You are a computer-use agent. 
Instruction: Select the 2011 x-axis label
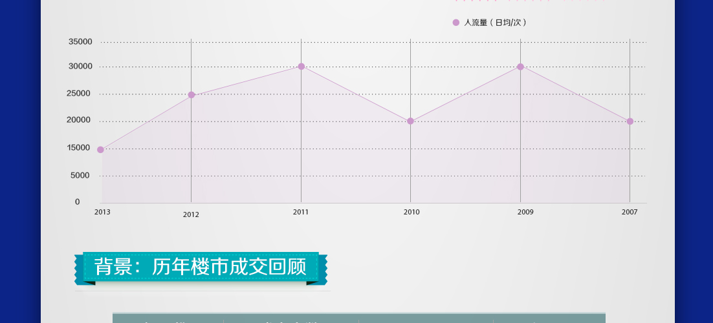pos(301,212)
